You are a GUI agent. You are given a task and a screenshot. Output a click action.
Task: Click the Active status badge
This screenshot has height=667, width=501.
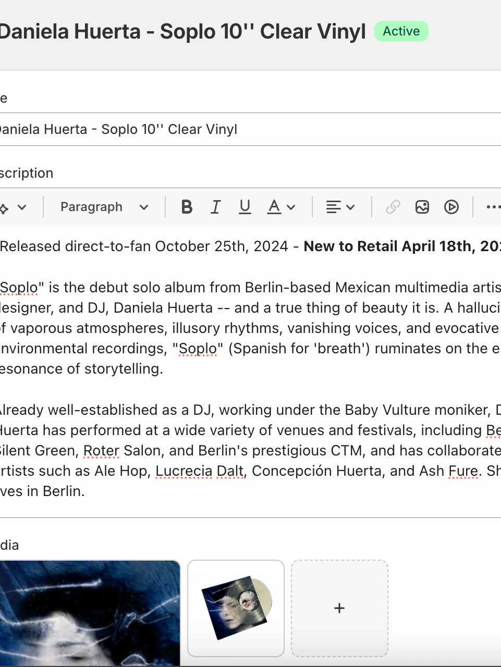coord(401,31)
